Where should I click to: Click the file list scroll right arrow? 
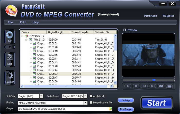tap(112, 86)
